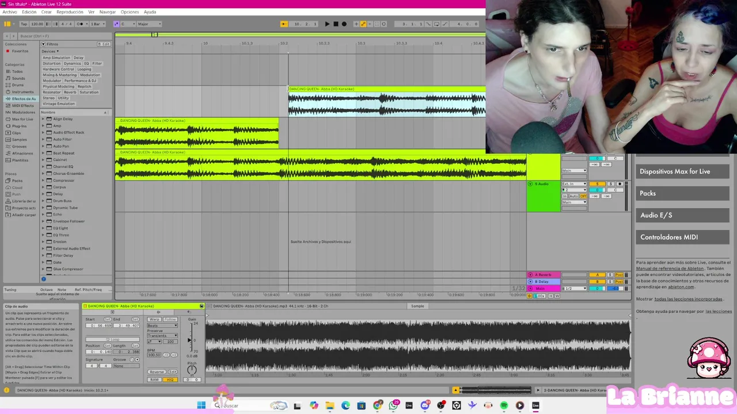Open the Beats warp mode dropdown
This screenshot has height=414, width=737.
pos(162,325)
